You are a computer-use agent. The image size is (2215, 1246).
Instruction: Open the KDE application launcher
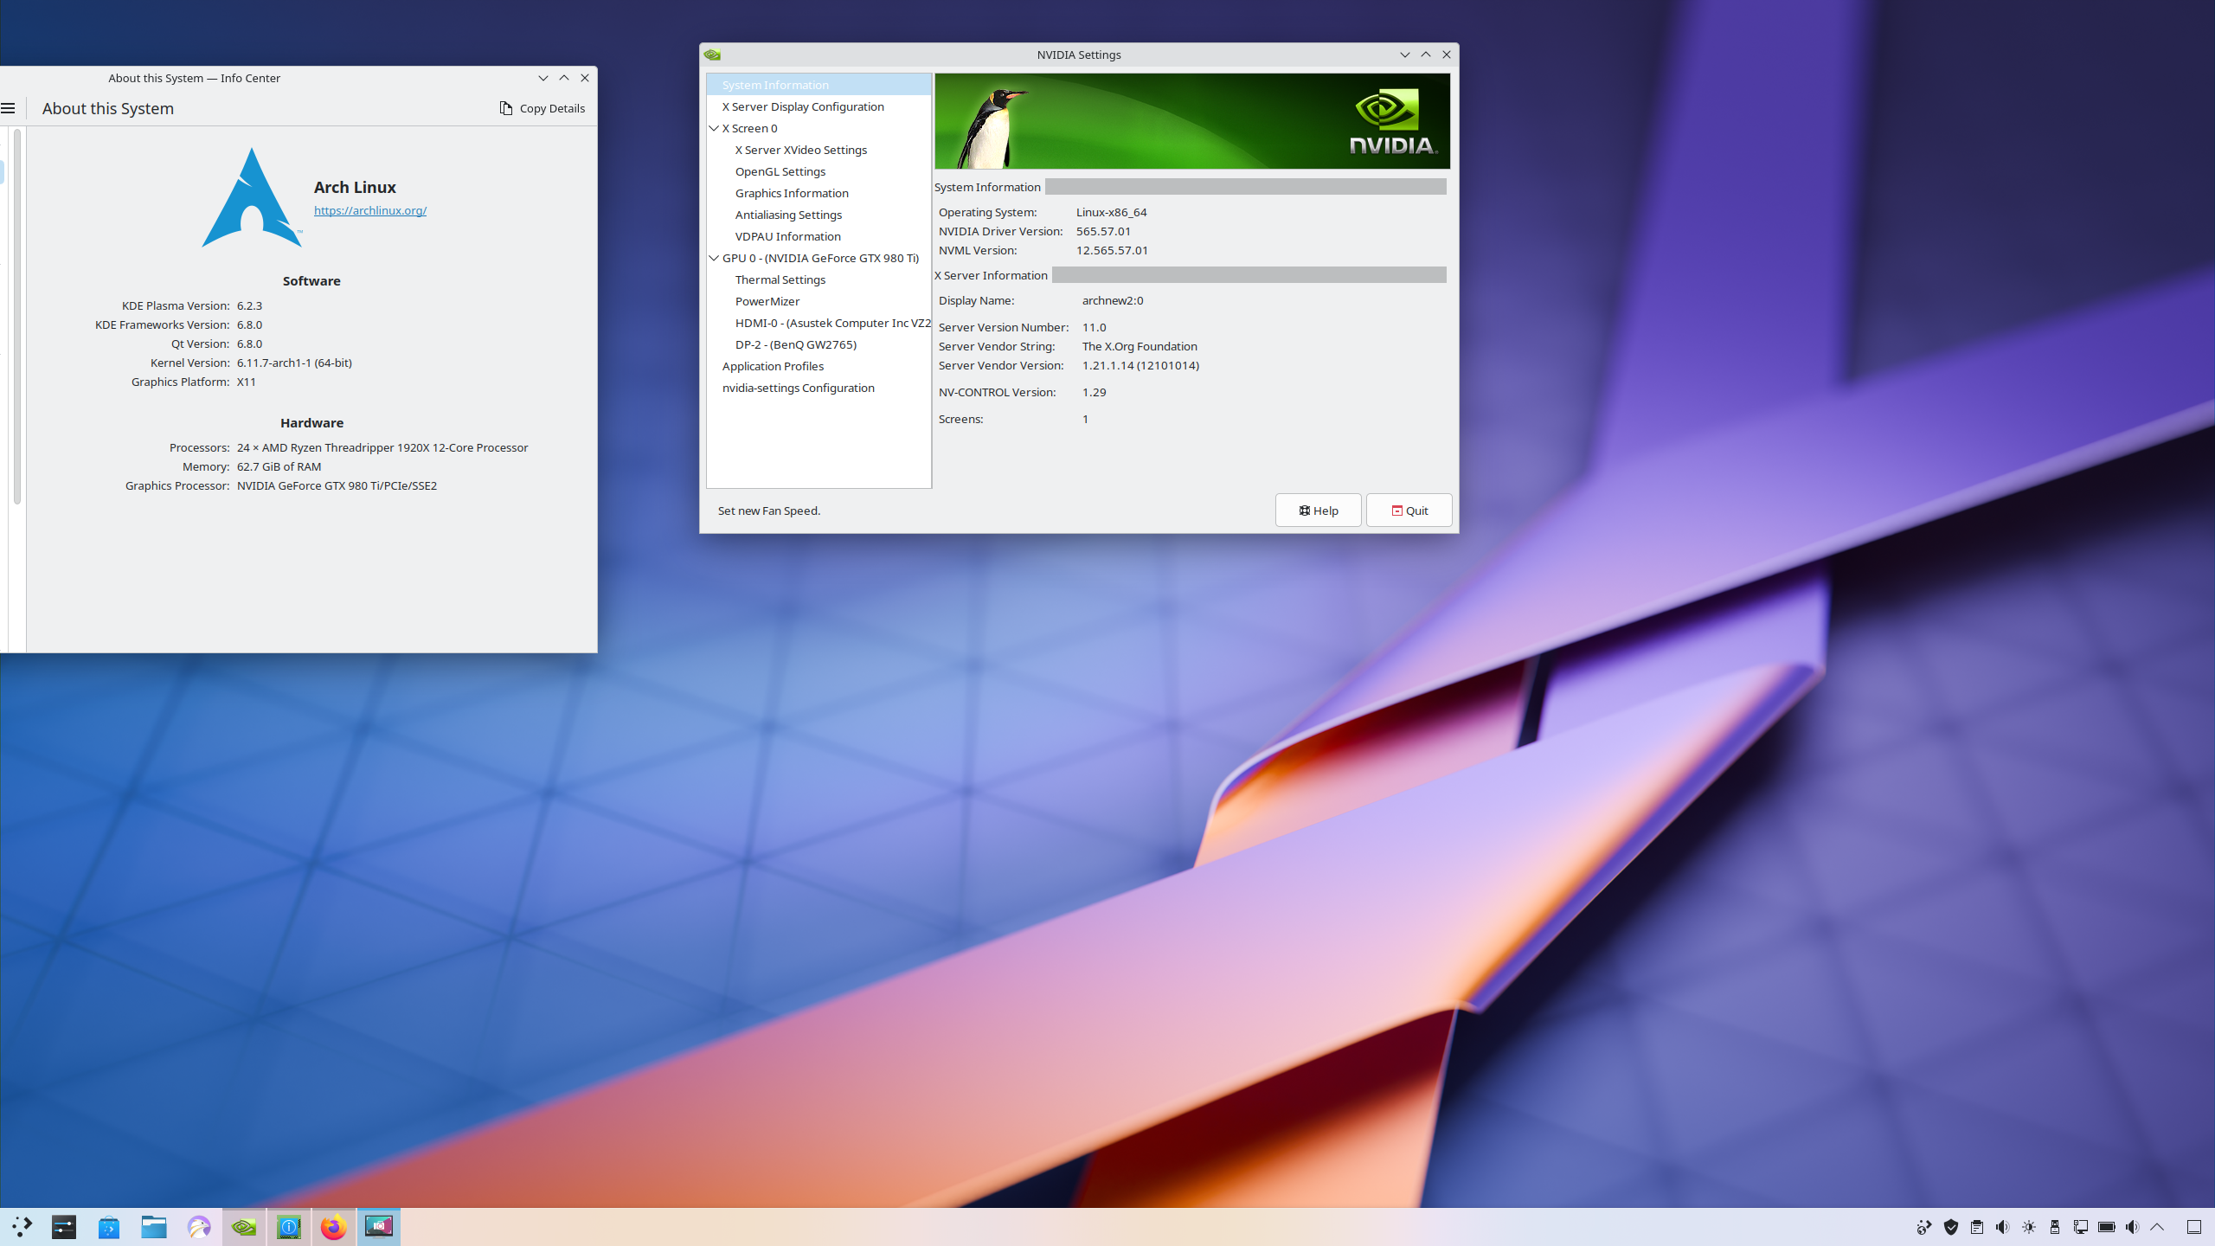coord(22,1226)
